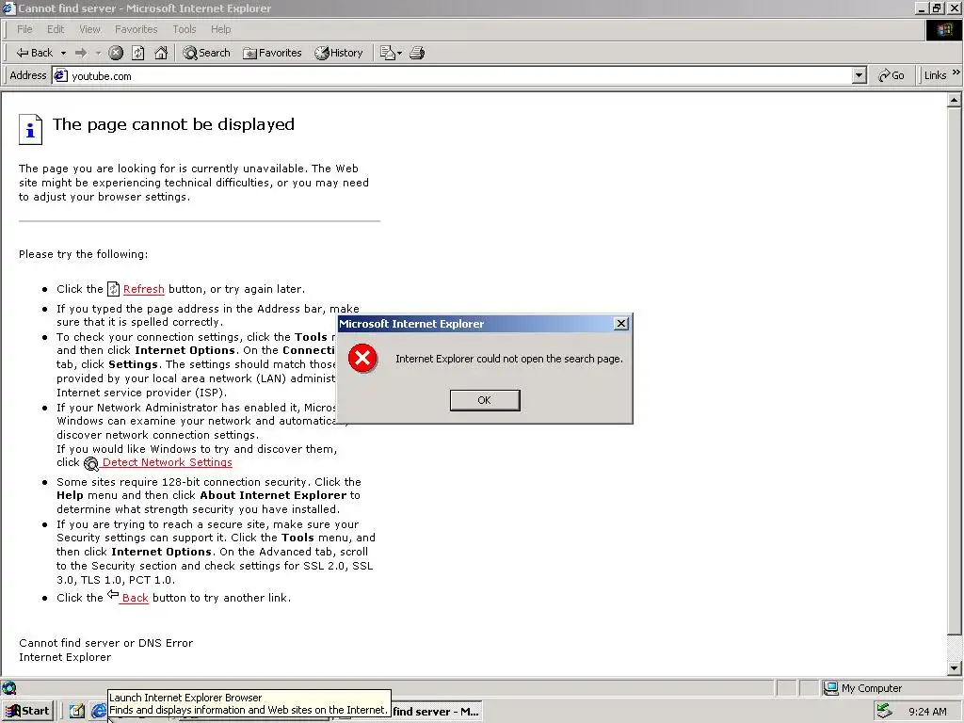Select the Cannot find server taskbar button
This screenshot has height=723, width=964.
tap(435, 712)
